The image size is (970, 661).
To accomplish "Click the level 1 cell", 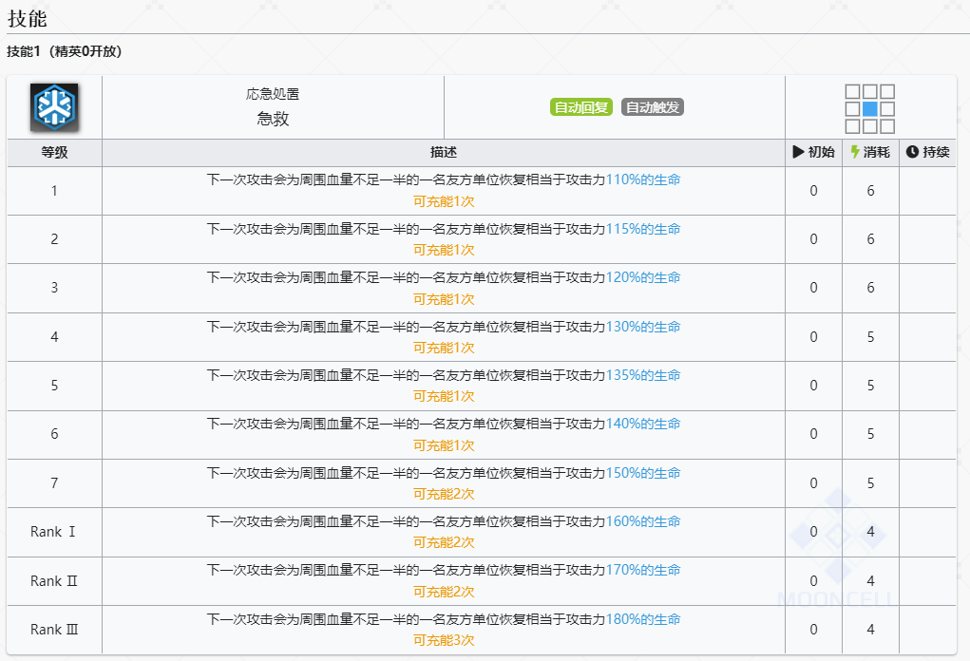I will coord(54,191).
